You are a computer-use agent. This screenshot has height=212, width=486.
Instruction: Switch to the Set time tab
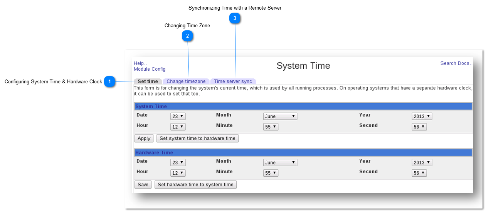coord(148,81)
